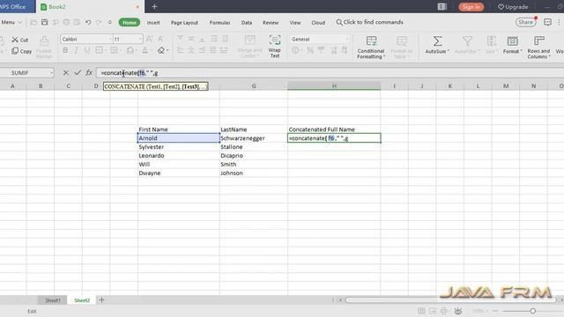Click the eraser clear formatting icon
The height and width of the screenshot is (317, 564).
pos(161,51)
